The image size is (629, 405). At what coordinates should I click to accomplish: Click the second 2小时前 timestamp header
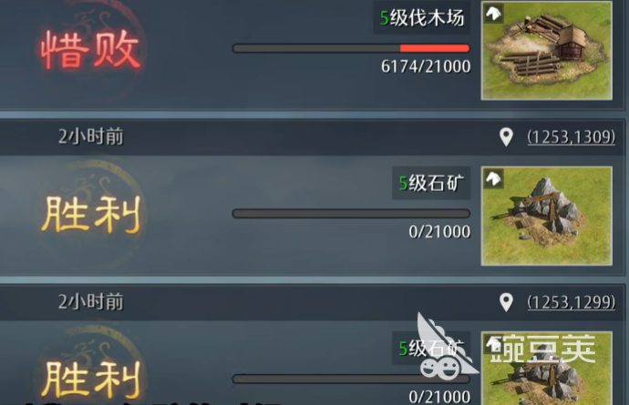pyautogui.click(x=90, y=301)
